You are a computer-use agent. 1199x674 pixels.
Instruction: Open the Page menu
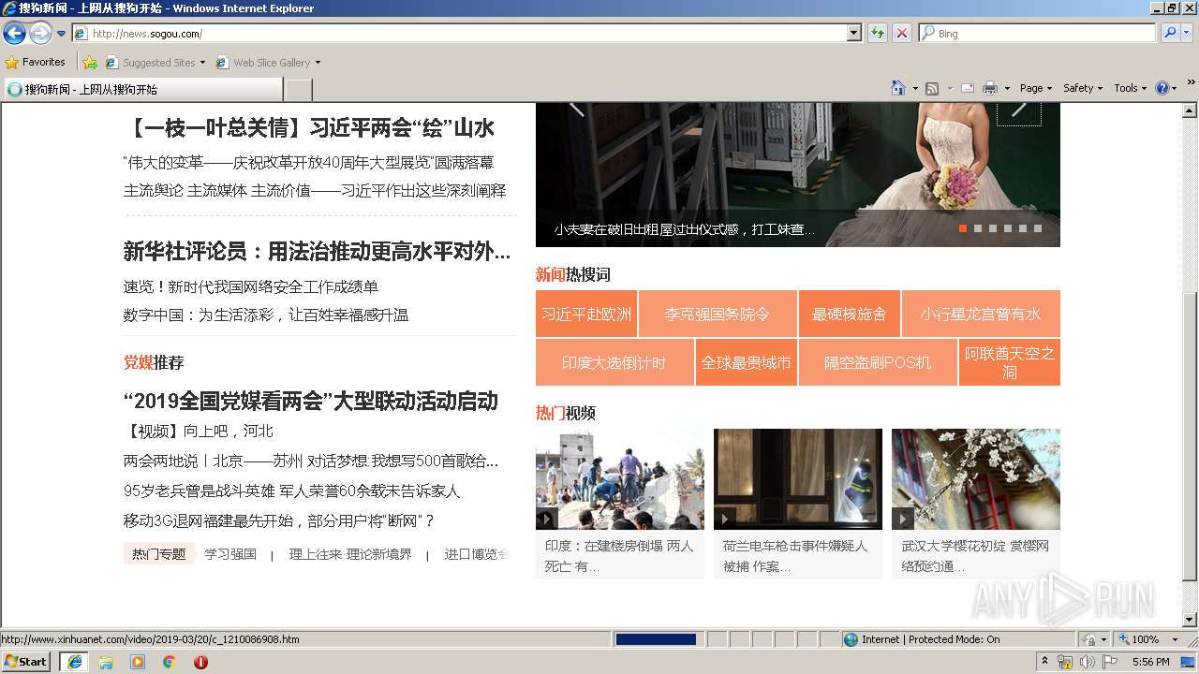[x=1036, y=88]
